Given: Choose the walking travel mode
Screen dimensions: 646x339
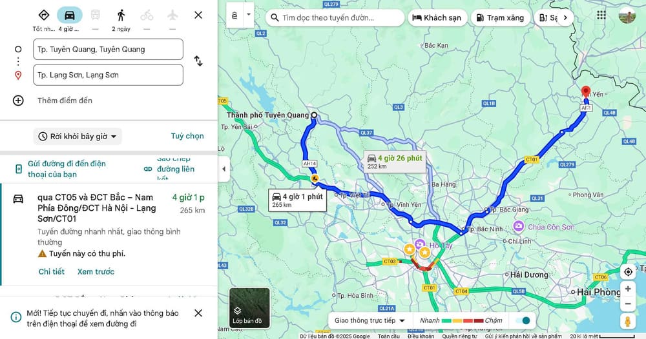Looking at the screenshot, I should pos(121,15).
